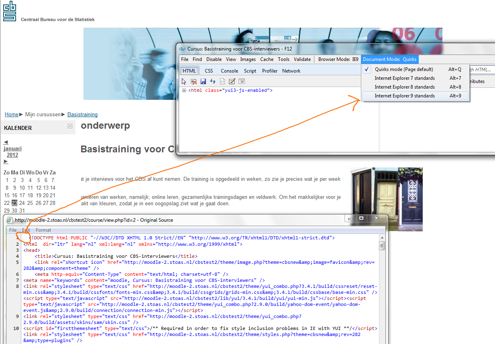This screenshot has width=495, height=344.
Task: Click the F12 developer tools title icon
Action: 182,49
